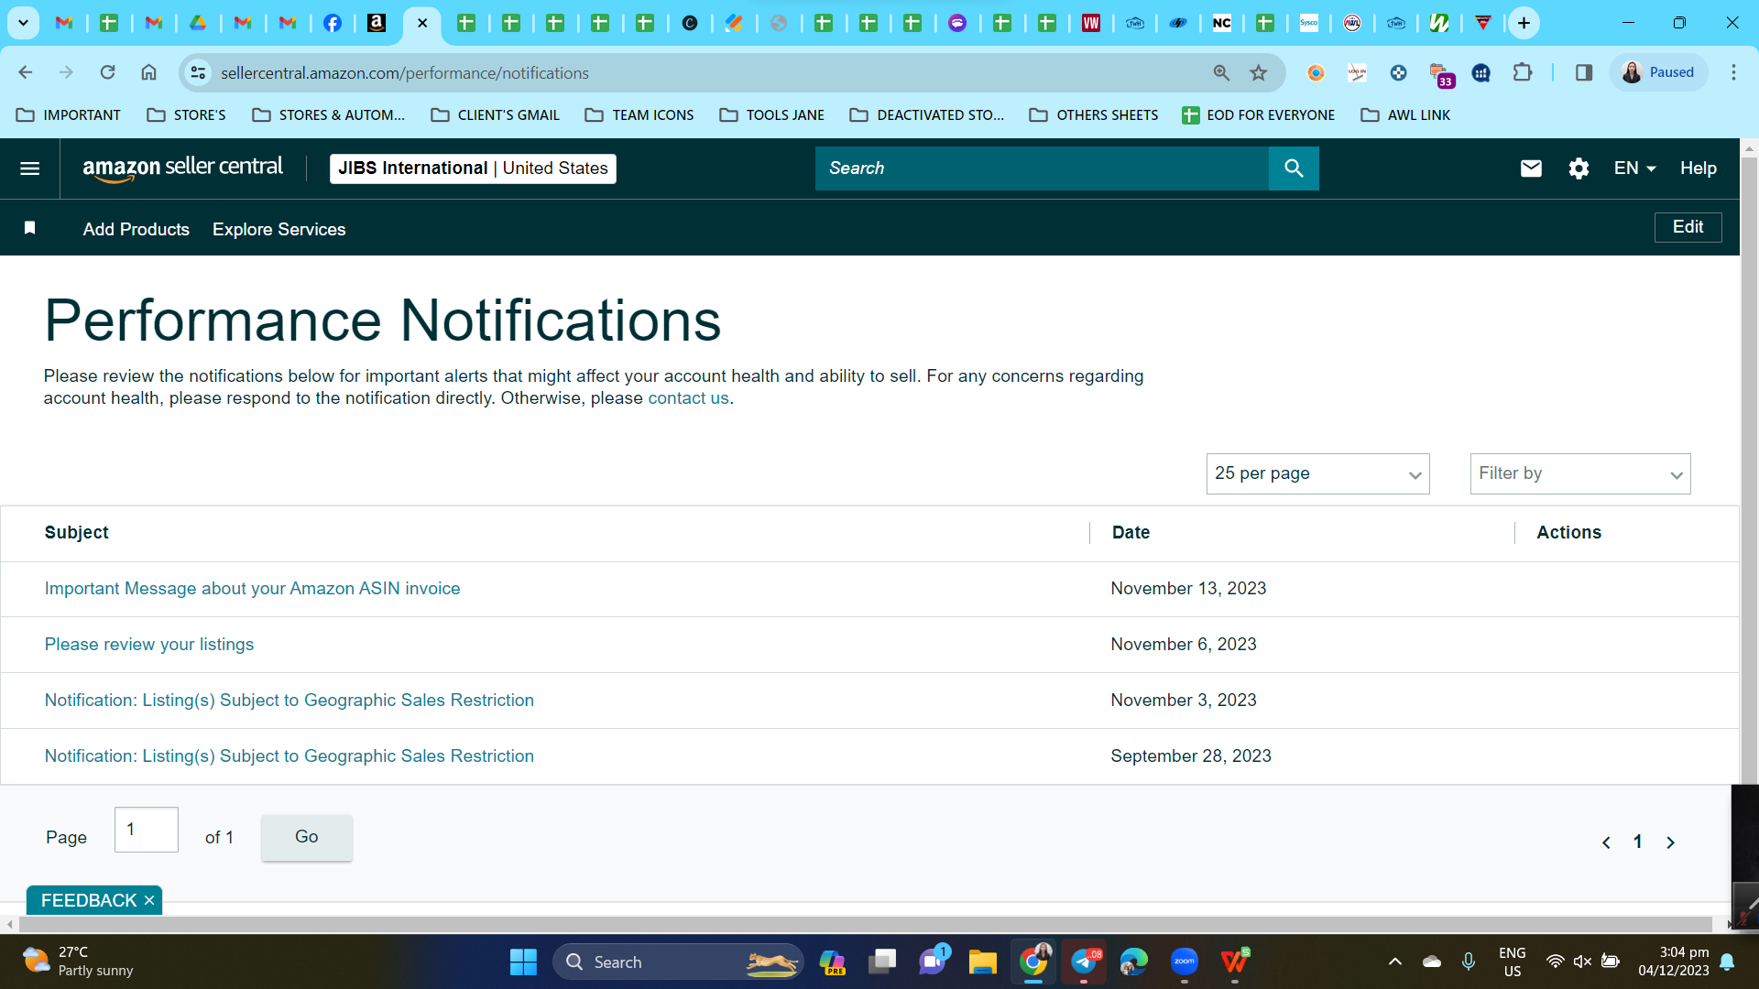The width and height of the screenshot is (1759, 989).
Task: Click the horizontal scrollbar at page bottom
Action: 865,924
